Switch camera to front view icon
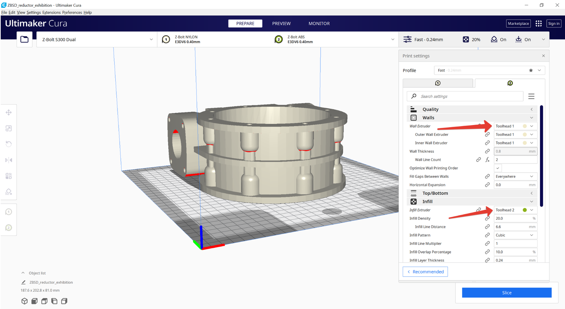 35,301
